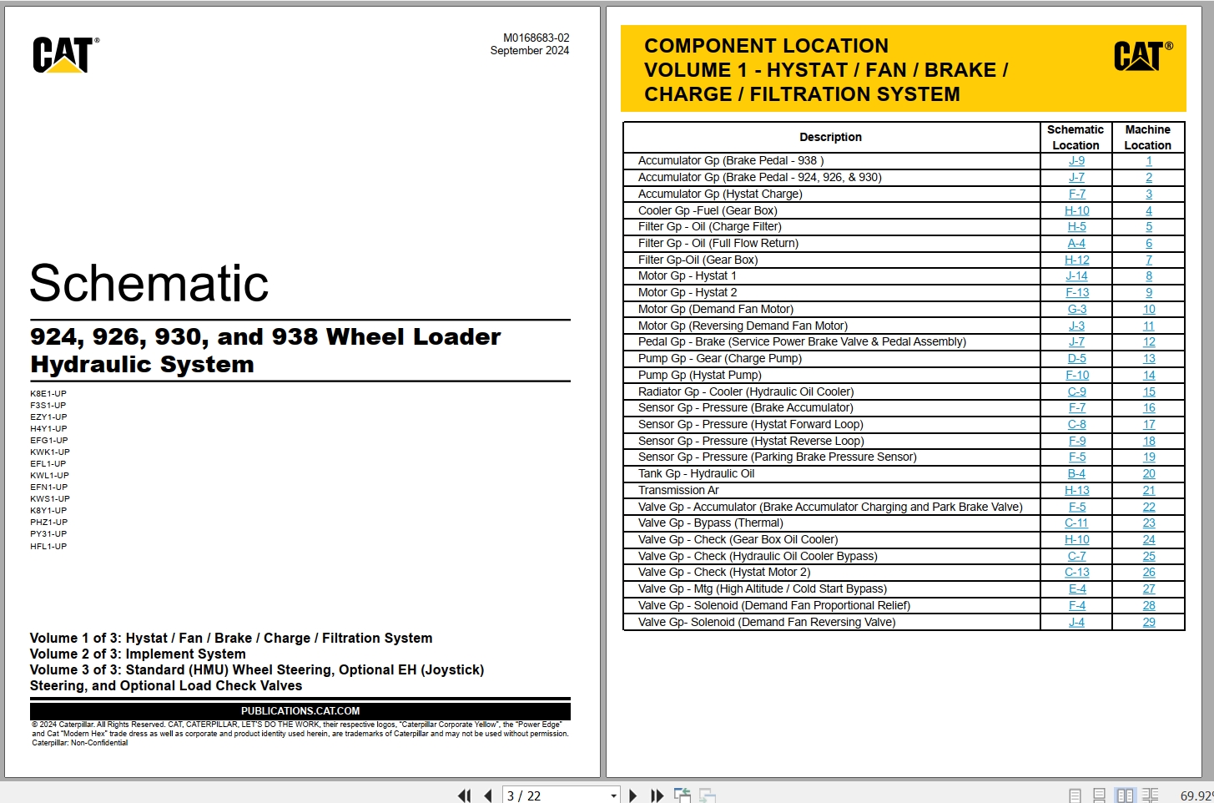
Task: Click machine location 10 link
Action: pyautogui.click(x=1149, y=309)
